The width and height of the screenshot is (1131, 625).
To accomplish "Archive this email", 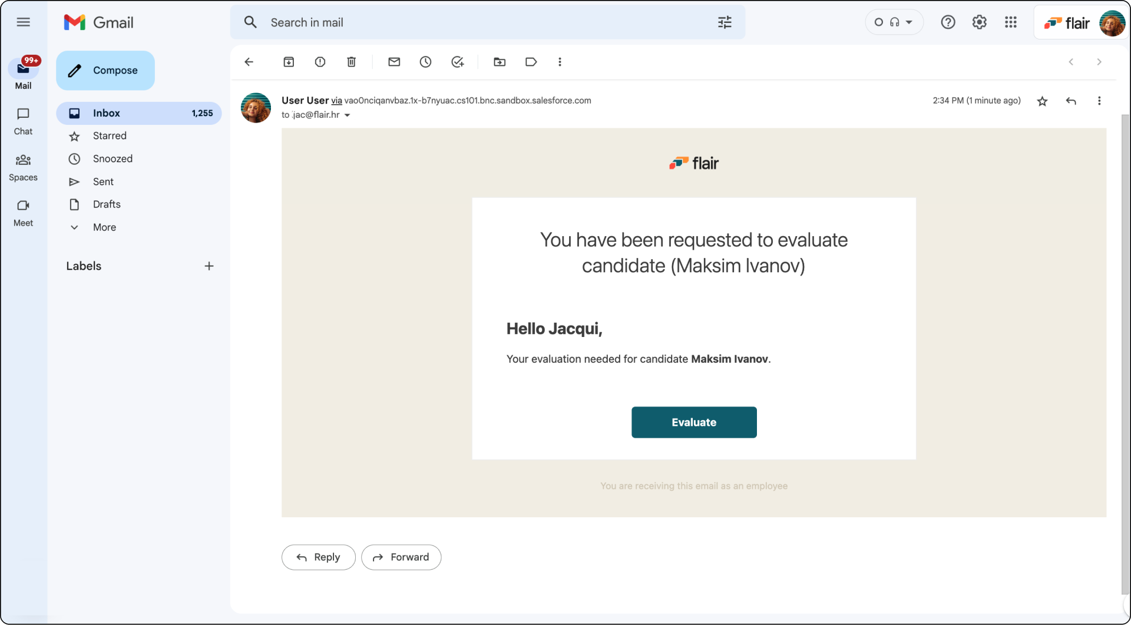I will [289, 62].
